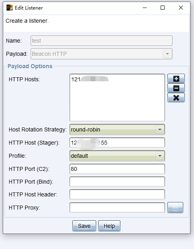Remove selected host with minus icon
Screen dimensions: 194x249
[x=176, y=88]
